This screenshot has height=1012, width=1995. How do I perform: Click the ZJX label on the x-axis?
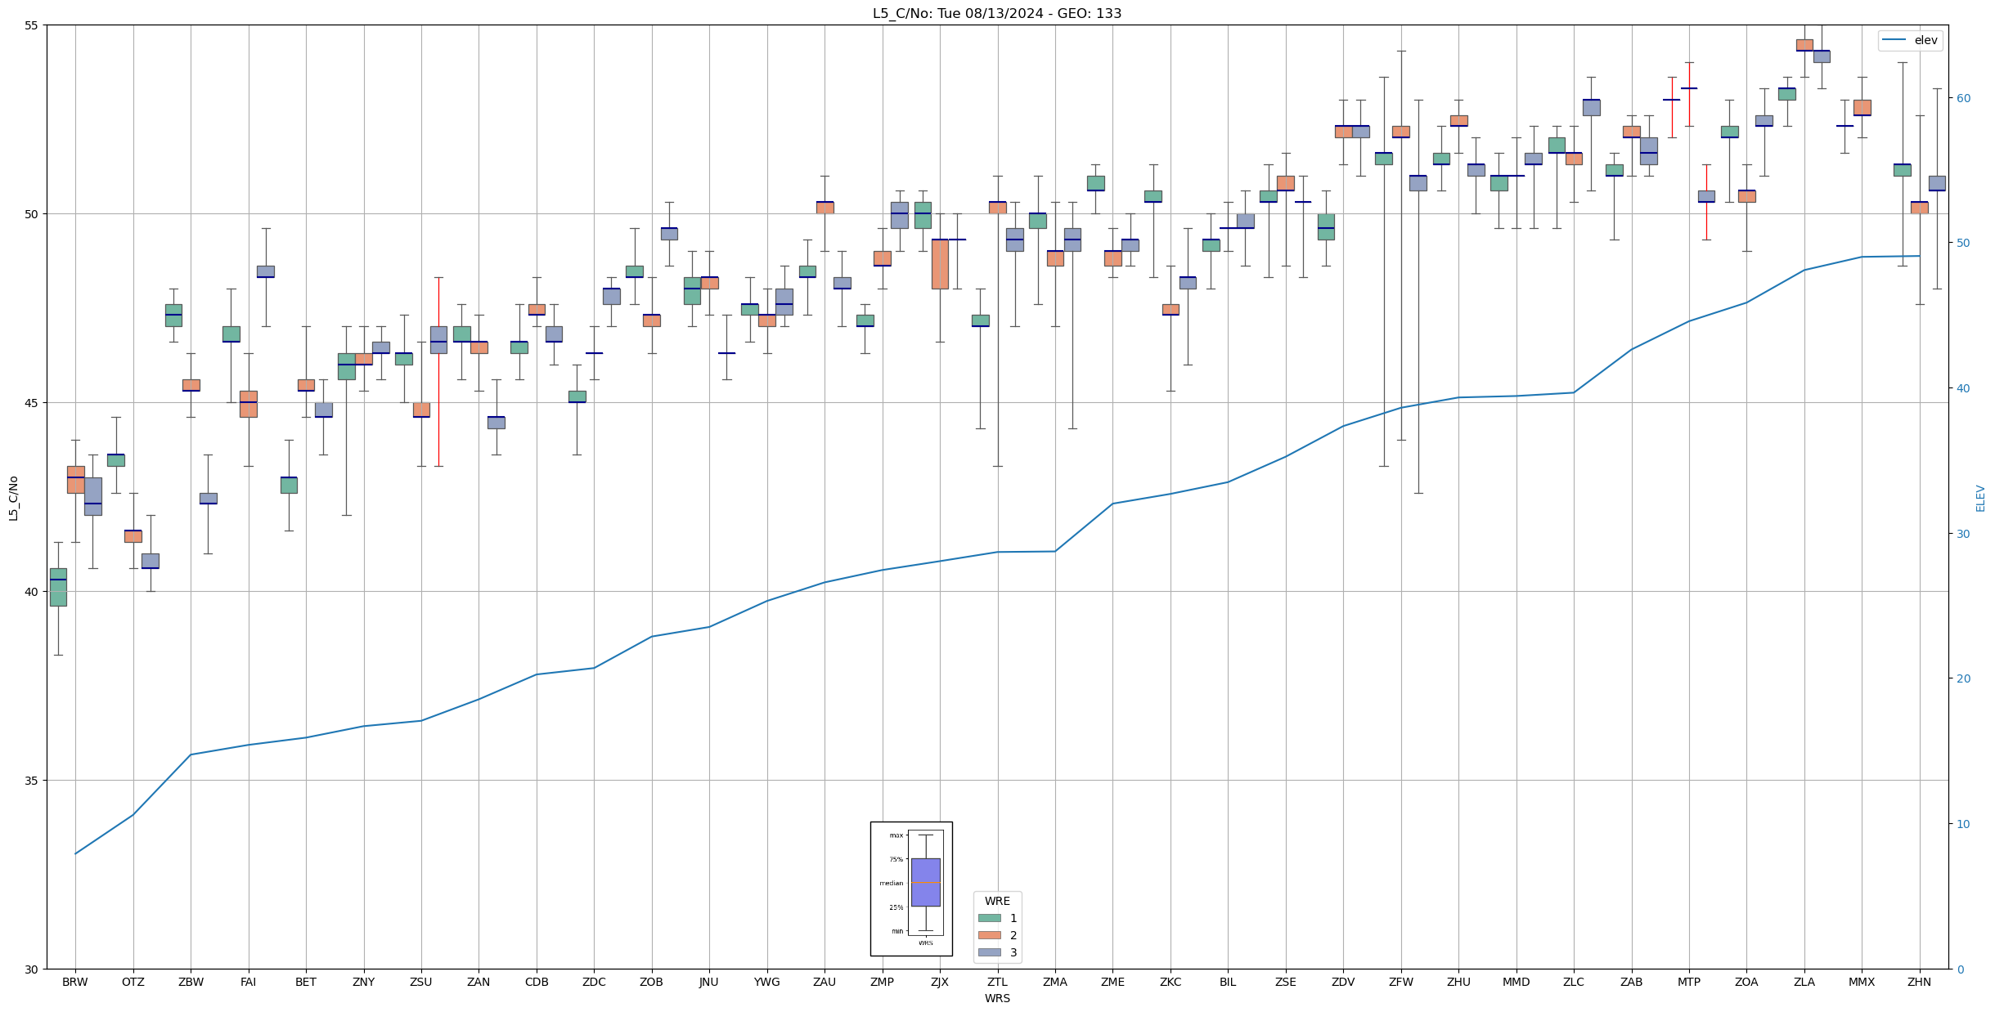click(x=940, y=982)
